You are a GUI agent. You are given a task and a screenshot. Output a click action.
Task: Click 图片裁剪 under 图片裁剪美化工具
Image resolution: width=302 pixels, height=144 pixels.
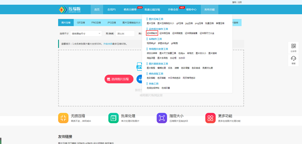coord(151,68)
